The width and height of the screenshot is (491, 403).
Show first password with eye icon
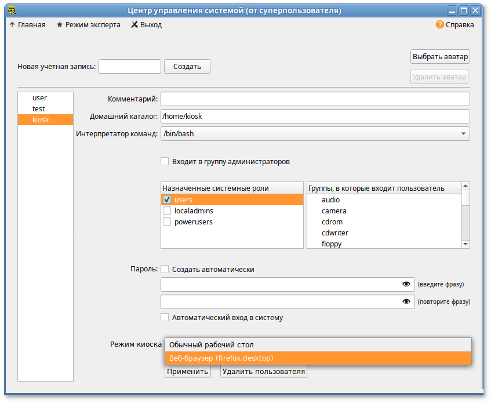[406, 284]
